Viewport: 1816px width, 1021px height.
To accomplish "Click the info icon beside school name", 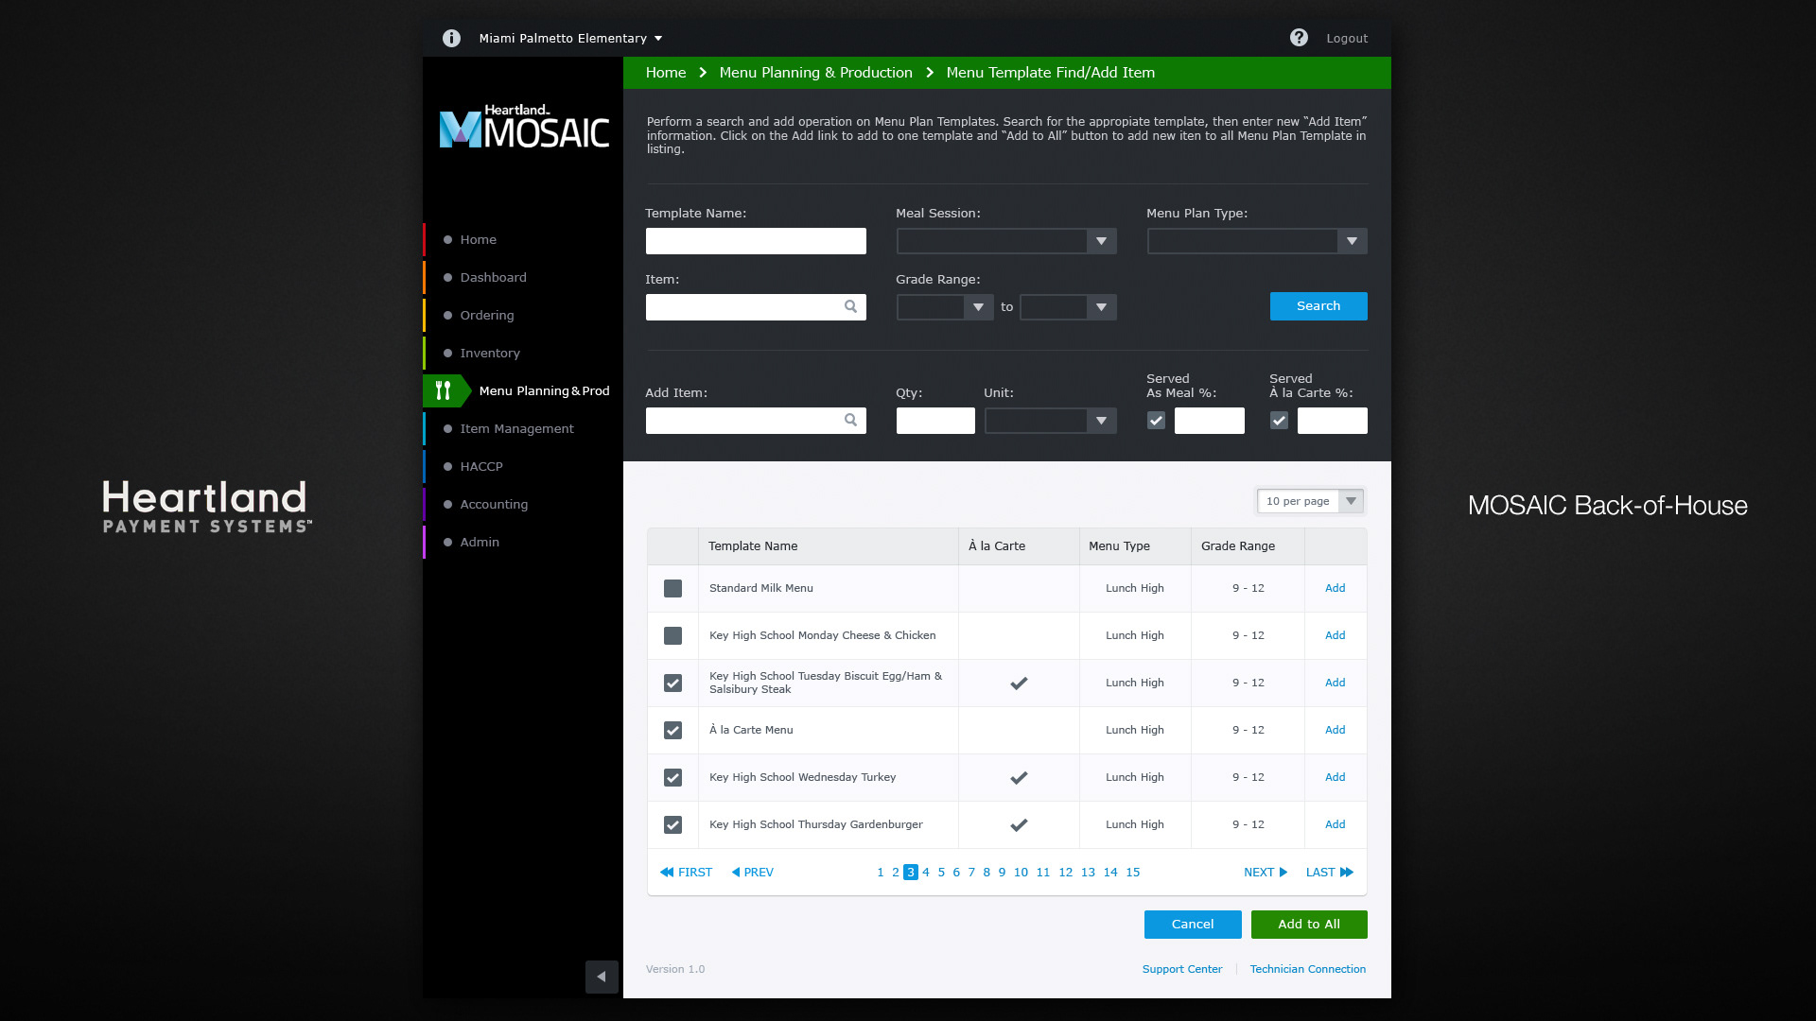I will (x=451, y=39).
